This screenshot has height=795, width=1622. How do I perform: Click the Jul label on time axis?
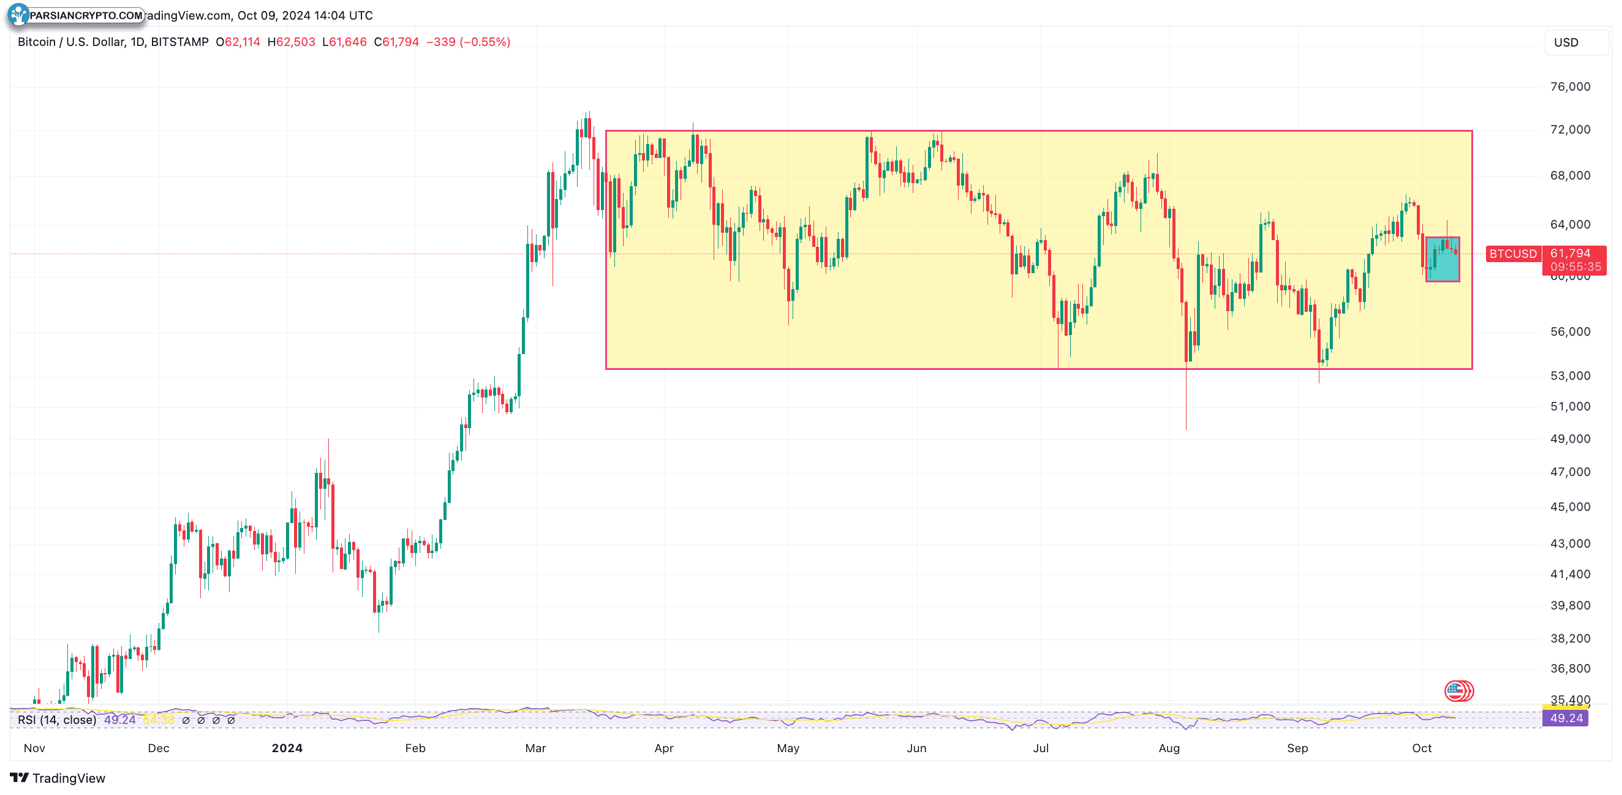[1041, 748]
